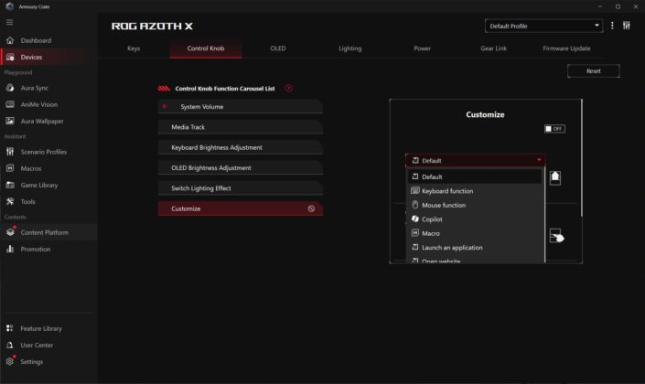Click the Devices icon in sidebar

(10, 57)
